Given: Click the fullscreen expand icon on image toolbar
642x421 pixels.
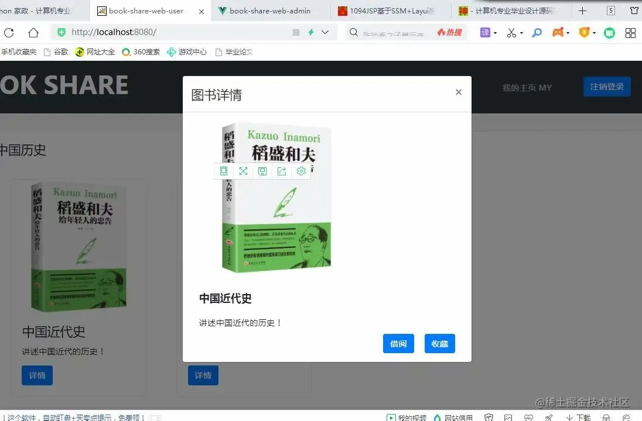Looking at the screenshot, I should (243, 171).
